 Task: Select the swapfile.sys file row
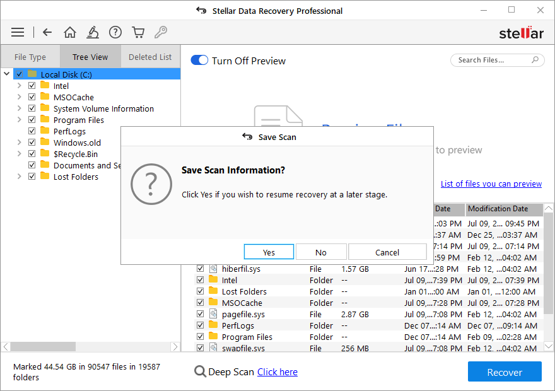pyautogui.click(x=368, y=348)
